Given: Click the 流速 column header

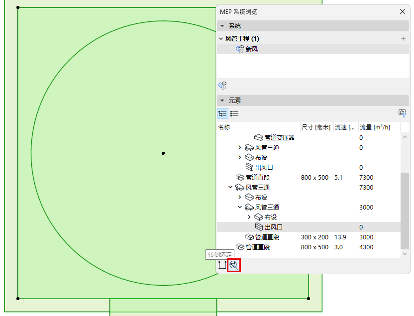Looking at the screenshot, I should point(346,127).
